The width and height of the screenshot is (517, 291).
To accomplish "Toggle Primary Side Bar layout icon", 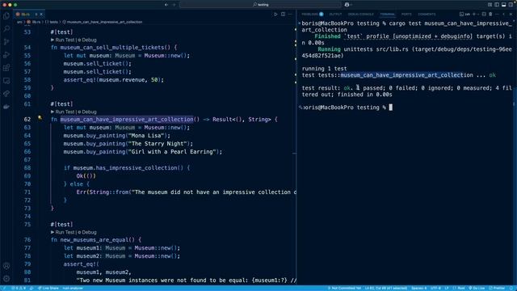I will tap(497, 5).
